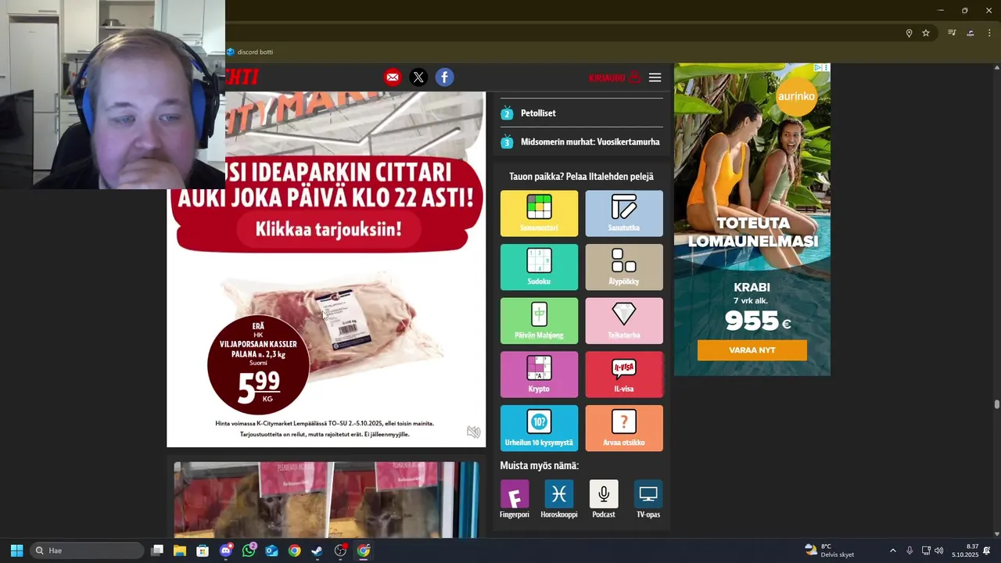Screen dimensions: 1001x563
Task: Start the Sudoku game tile
Action: tap(539, 267)
